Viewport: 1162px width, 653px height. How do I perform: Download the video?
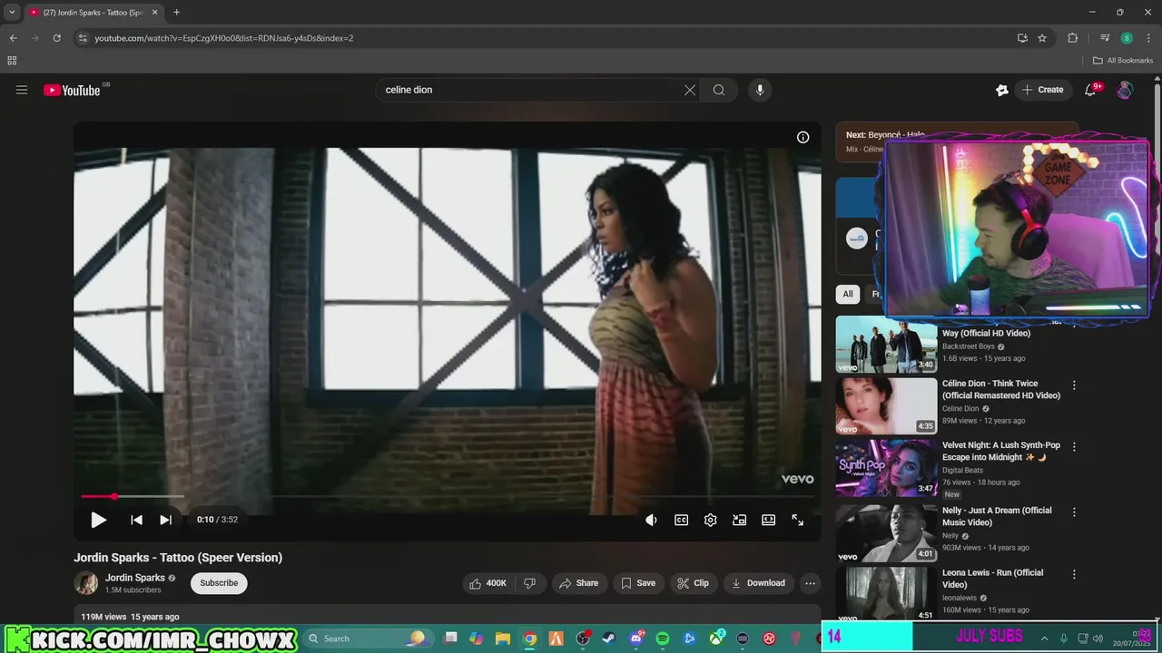click(x=758, y=583)
